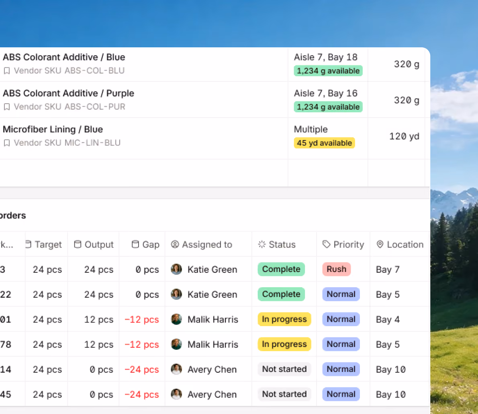Click the bookmark icon beside Vendor SKU ABS-COL-PUR

[x=7, y=107]
